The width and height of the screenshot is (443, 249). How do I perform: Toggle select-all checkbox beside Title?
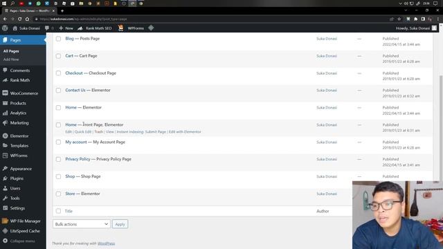tap(58, 211)
